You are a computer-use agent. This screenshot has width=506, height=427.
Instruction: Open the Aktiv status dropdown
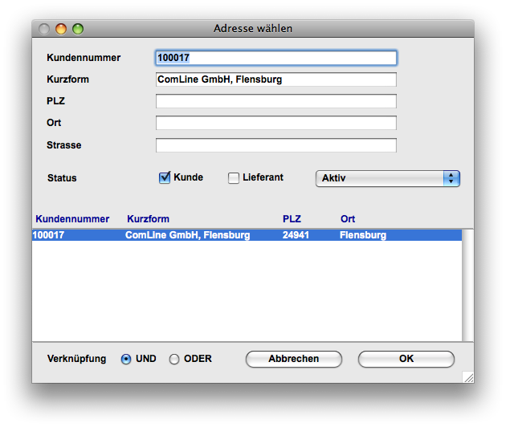point(387,178)
